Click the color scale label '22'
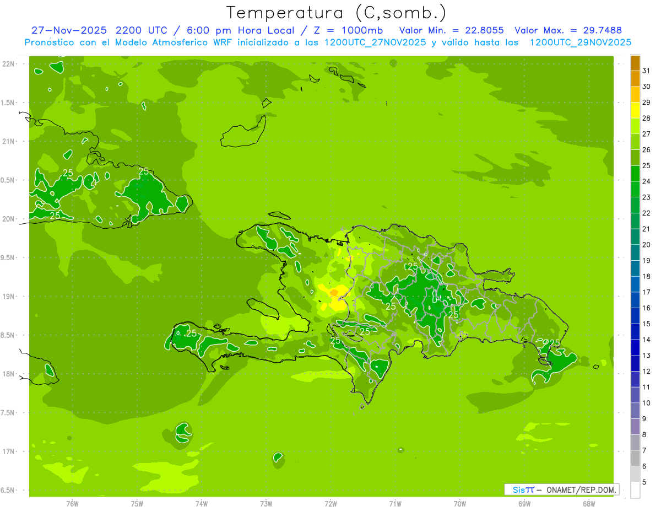 coord(647,213)
